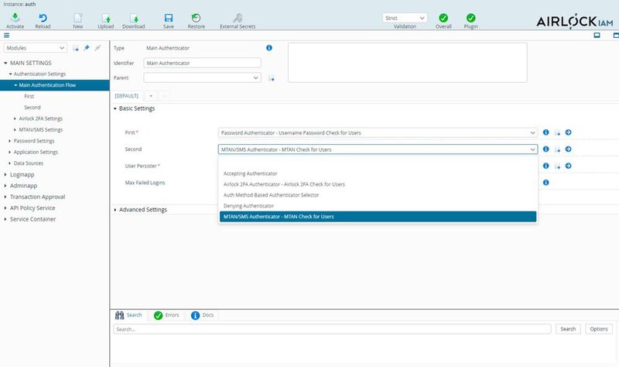Screen dimensions: 619x367
Task: Switch to the Search tab
Action: [128, 315]
